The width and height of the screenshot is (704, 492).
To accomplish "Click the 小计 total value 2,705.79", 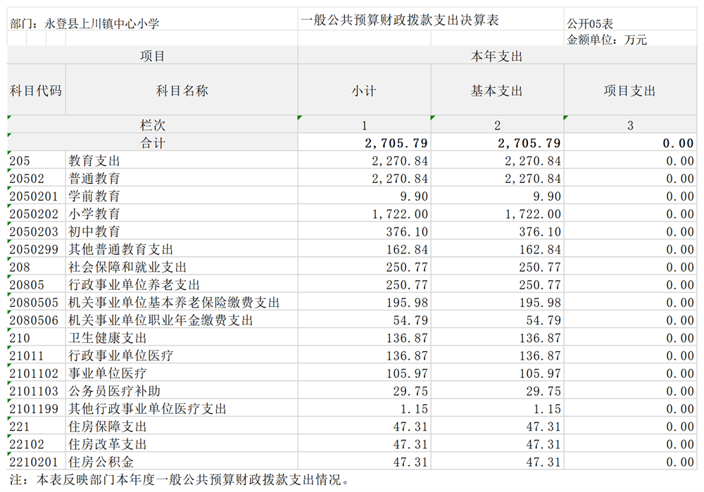I will tap(396, 143).
